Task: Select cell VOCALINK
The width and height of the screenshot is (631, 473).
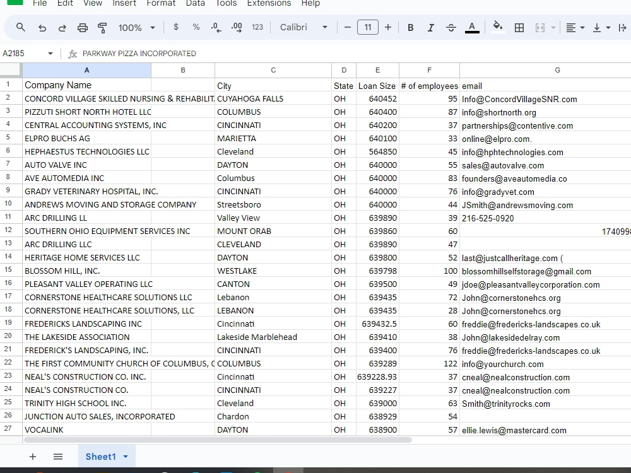Action: 86,429
